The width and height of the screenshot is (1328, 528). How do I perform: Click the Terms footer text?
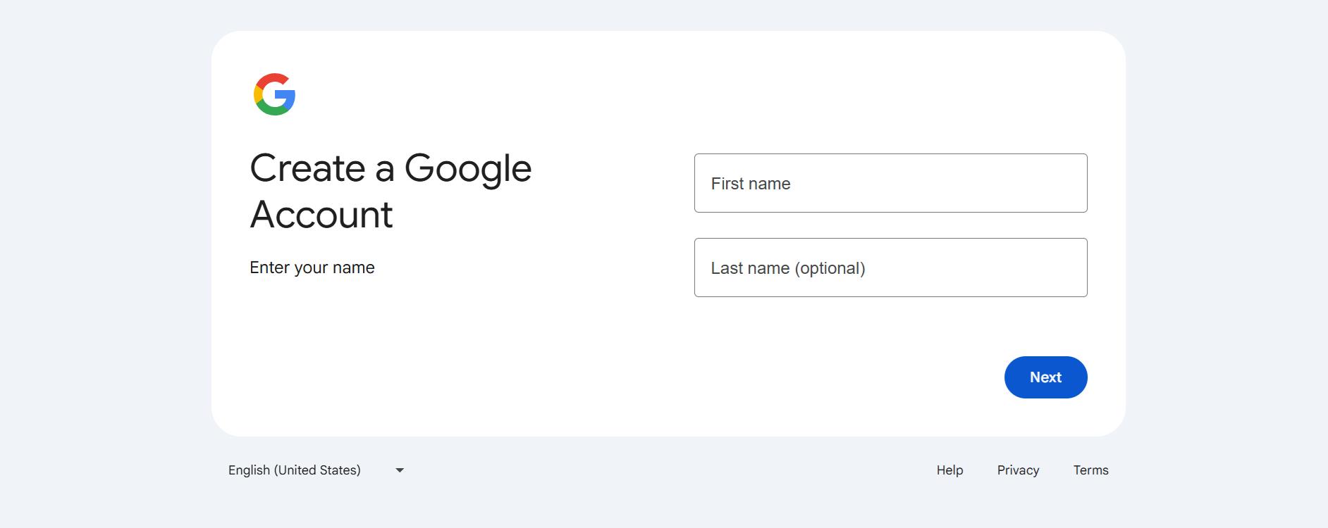1090,470
